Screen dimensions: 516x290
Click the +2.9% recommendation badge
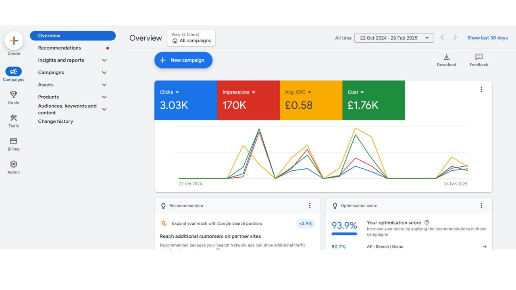pyautogui.click(x=306, y=224)
